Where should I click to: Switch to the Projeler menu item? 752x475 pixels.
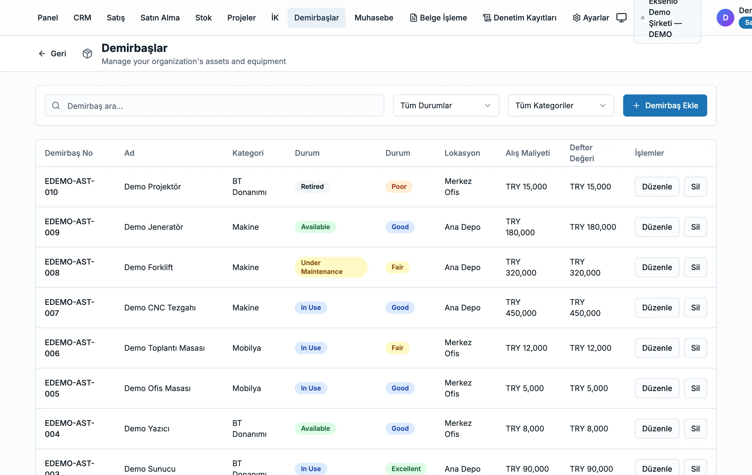[241, 18]
